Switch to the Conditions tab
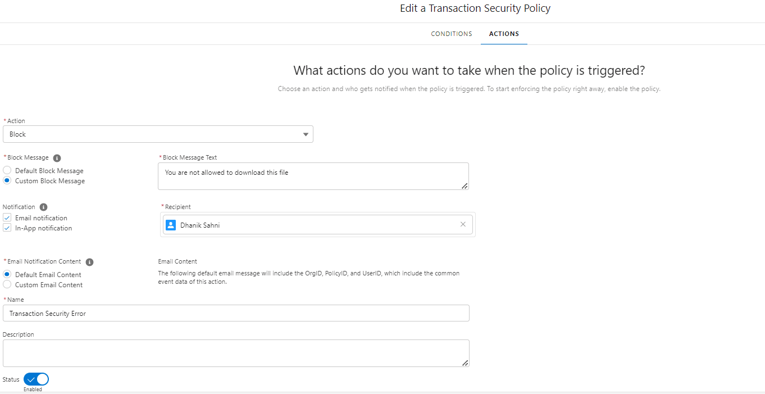Image resolution: width=765 pixels, height=394 pixels. tap(451, 34)
